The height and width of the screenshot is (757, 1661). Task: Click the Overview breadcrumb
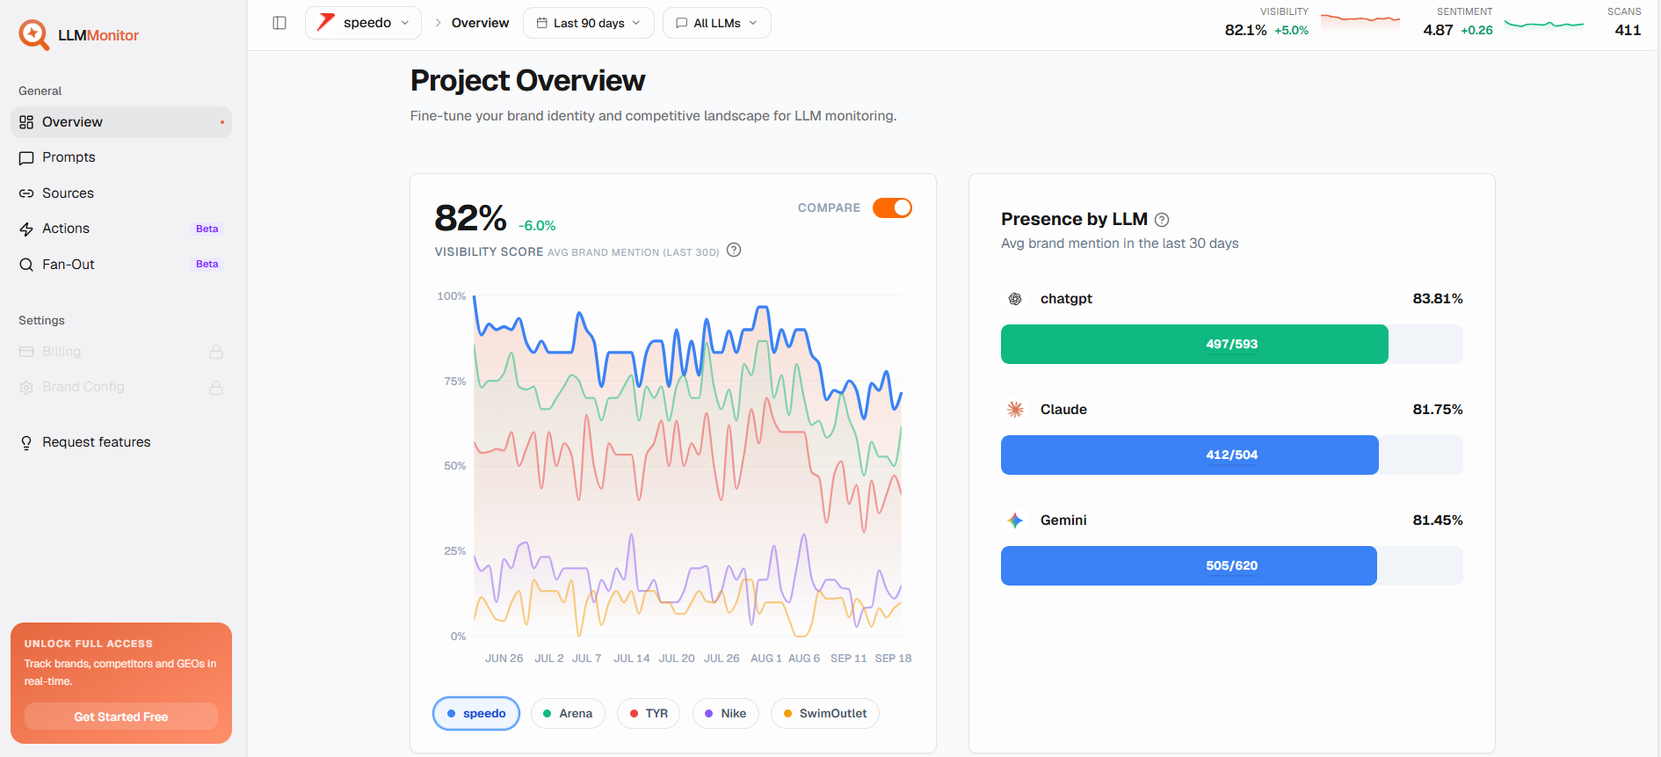[480, 23]
